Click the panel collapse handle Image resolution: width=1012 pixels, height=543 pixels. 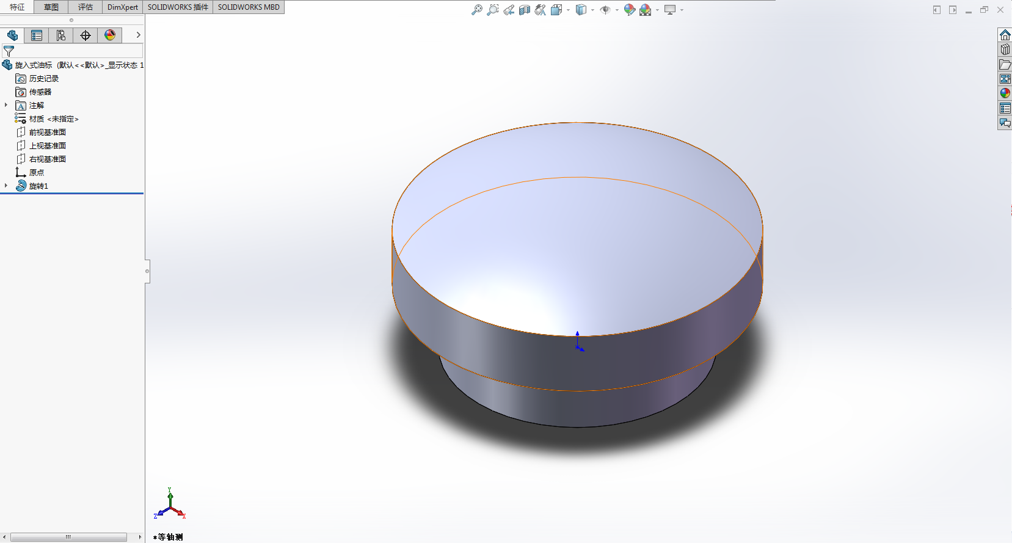pyautogui.click(x=147, y=271)
